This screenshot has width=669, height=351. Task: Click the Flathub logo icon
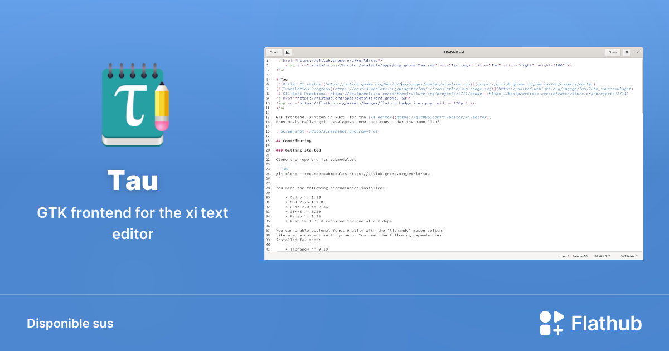pyautogui.click(x=551, y=323)
